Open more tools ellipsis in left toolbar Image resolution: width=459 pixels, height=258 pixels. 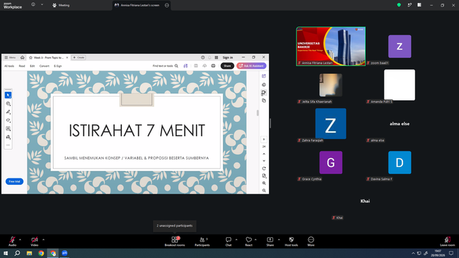click(8, 145)
